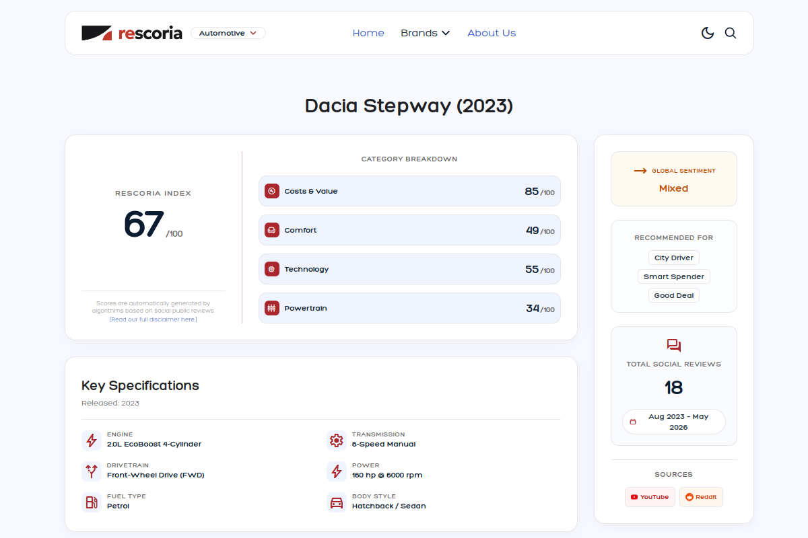
Task: Open the YouTube source
Action: [650, 497]
